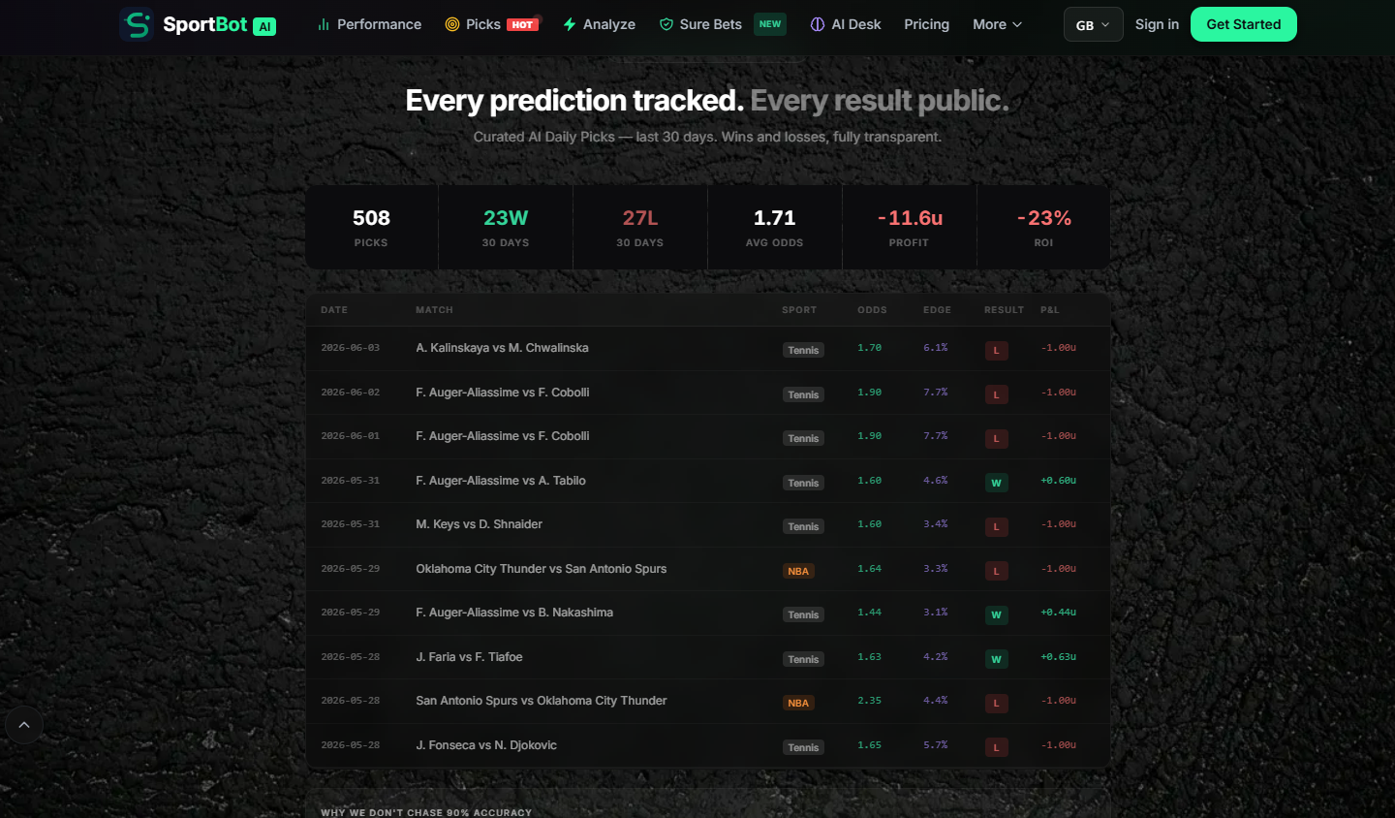Image resolution: width=1395 pixels, height=818 pixels.
Task: Click the Sure Bets shield icon
Action: [x=666, y=24]
